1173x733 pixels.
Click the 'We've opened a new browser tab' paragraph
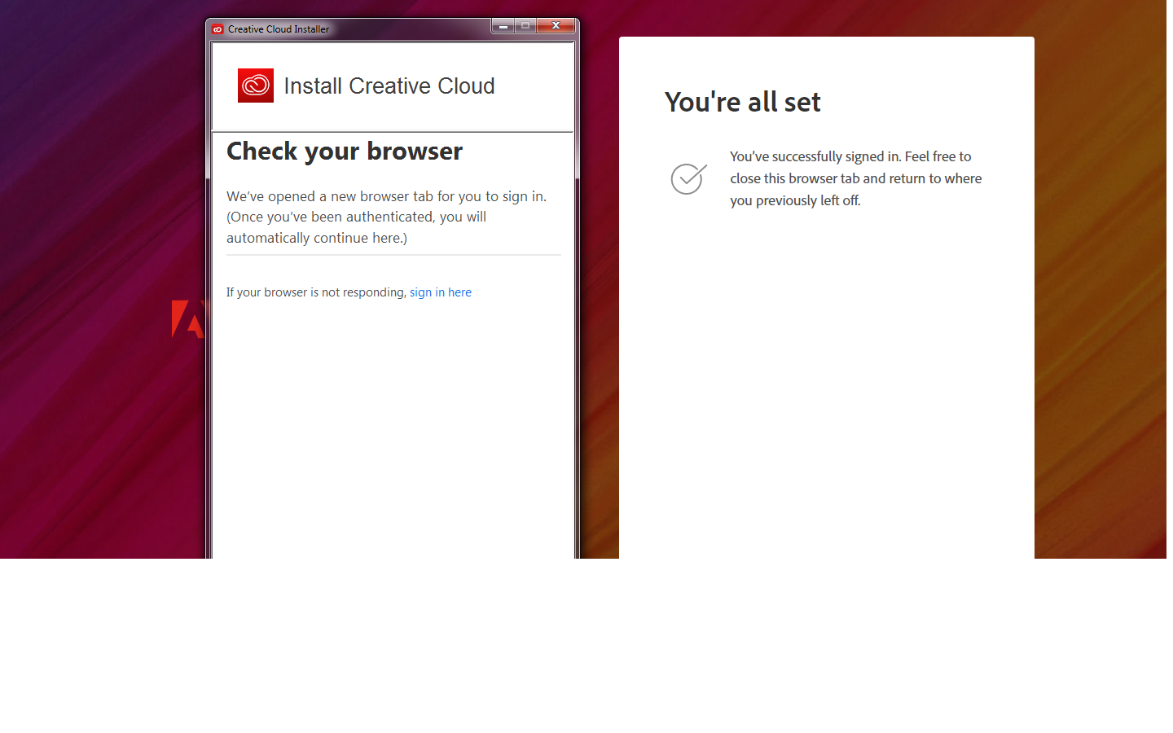[387, 217]
